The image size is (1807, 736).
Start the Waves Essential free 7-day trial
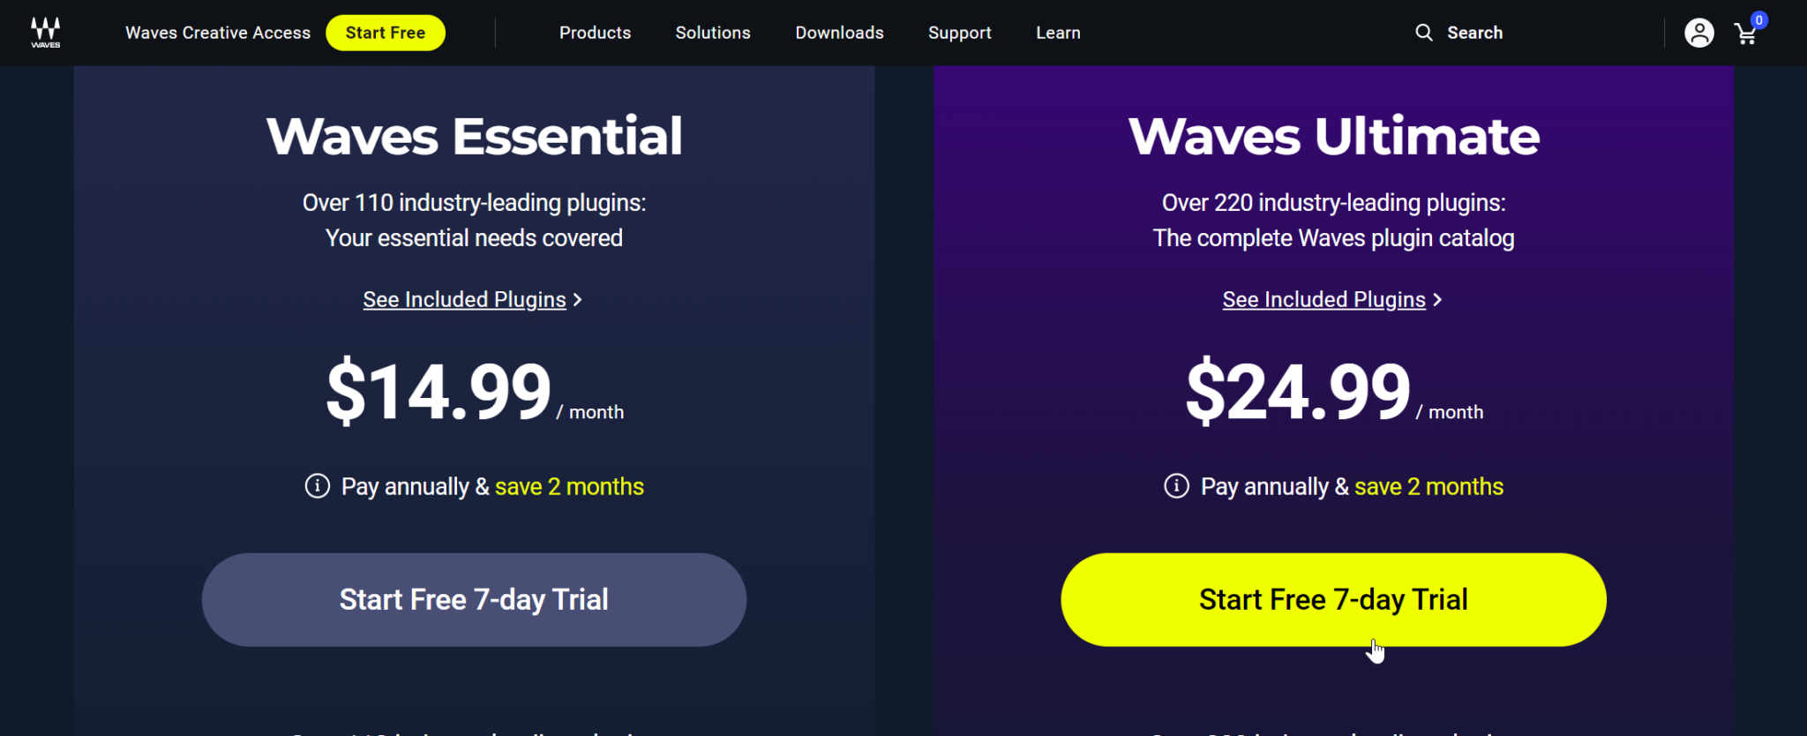tap(473, 599)
